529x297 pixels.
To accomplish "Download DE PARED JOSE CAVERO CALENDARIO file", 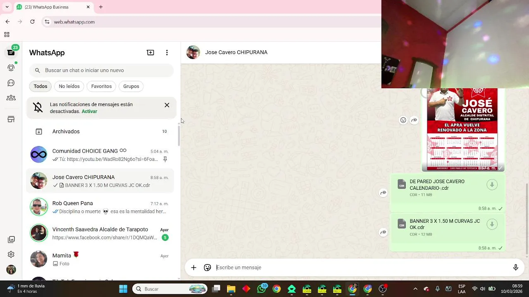I will point(492,185).
